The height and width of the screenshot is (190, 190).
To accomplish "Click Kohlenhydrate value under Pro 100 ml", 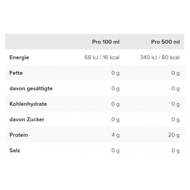I will (x=115, y=104).
